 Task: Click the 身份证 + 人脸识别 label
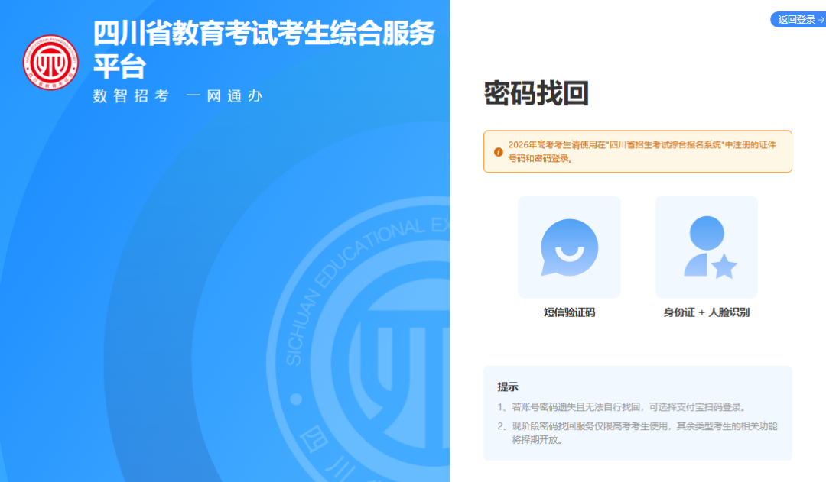tap(706, 312)
